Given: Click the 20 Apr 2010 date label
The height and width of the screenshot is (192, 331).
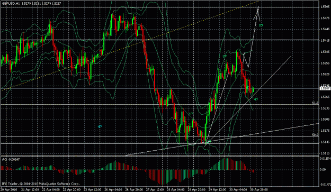Looking at the screenshot, I should (10, 189).
